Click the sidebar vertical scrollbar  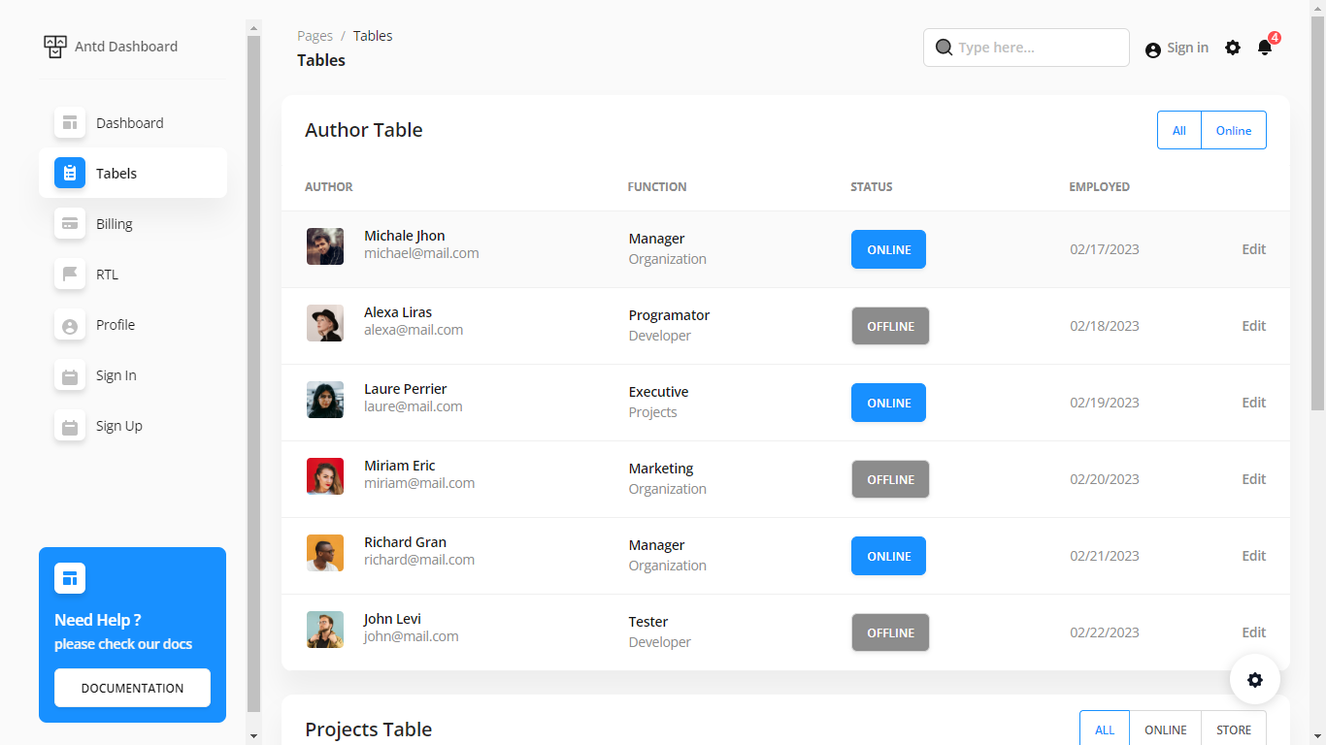tap(254, 372)
